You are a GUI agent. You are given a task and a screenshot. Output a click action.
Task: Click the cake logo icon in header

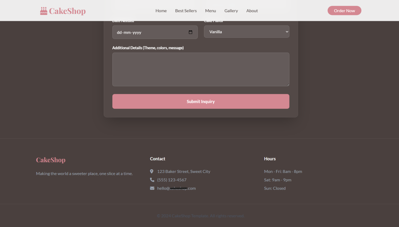pyautogui.click(x=44, y=11)
